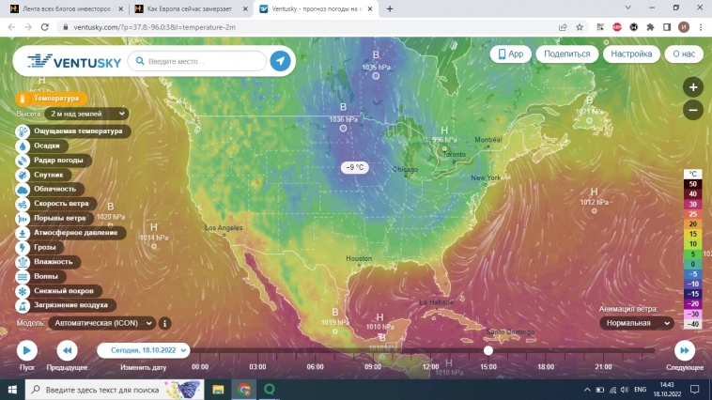
Task: Click the -20 °C legend color swatch
Action: (x=692, y=304)
